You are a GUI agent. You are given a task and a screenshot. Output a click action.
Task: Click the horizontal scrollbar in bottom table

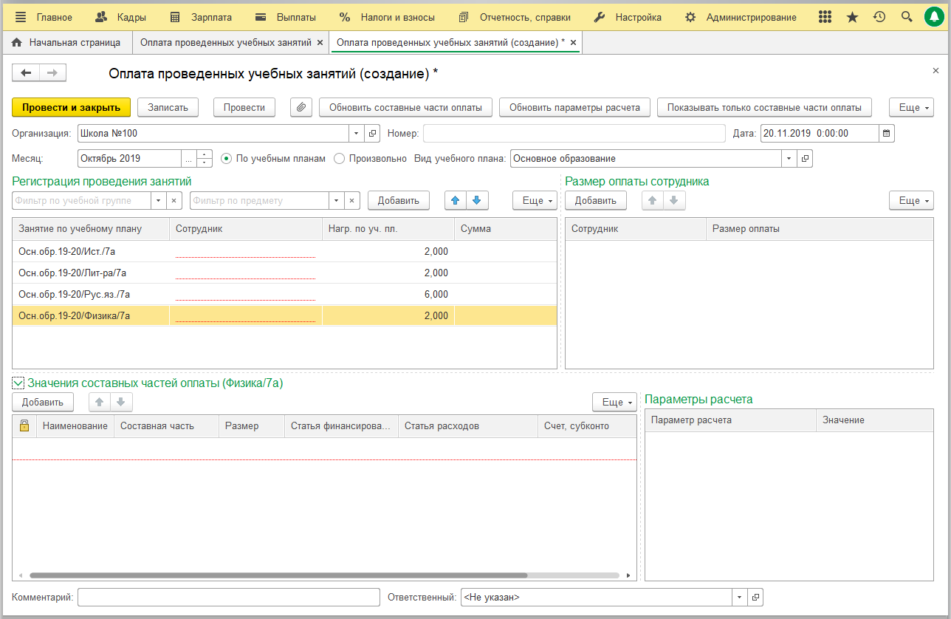[278, 575]
